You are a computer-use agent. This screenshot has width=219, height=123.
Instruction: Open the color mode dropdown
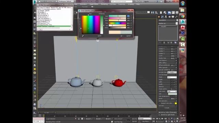[x=172, y=92]
